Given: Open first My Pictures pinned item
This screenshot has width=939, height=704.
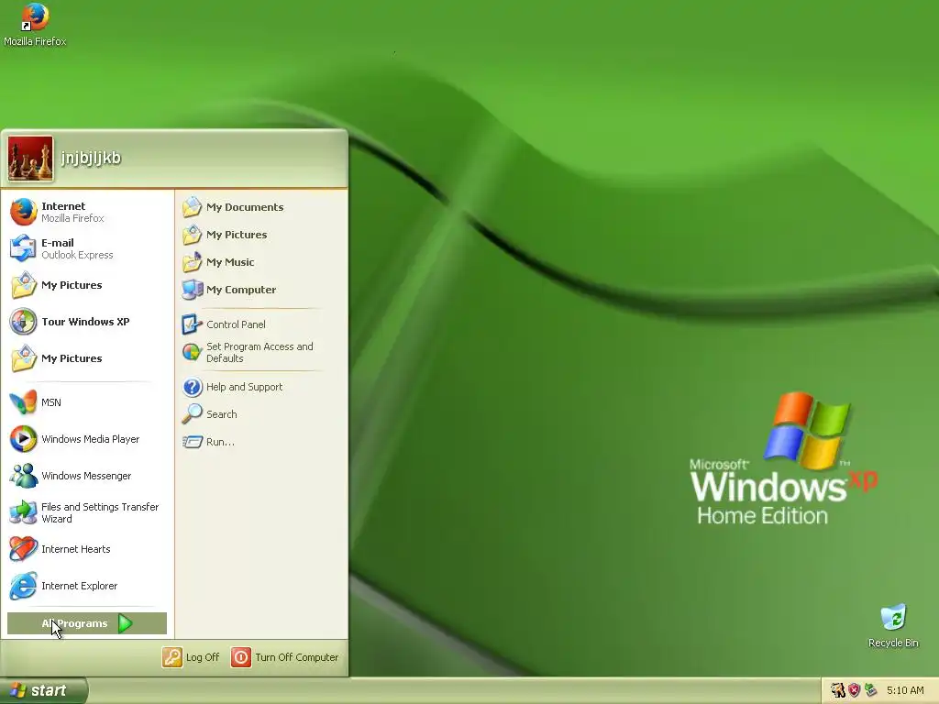Looking at the screenshot, I should click(x=89, y=285).
